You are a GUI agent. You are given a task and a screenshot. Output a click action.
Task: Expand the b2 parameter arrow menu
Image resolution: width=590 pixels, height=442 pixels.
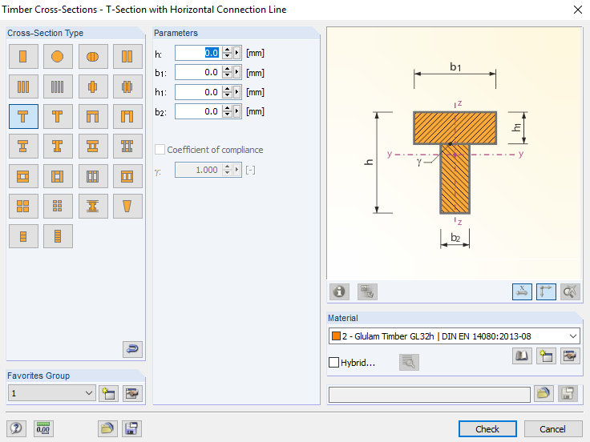236,111
